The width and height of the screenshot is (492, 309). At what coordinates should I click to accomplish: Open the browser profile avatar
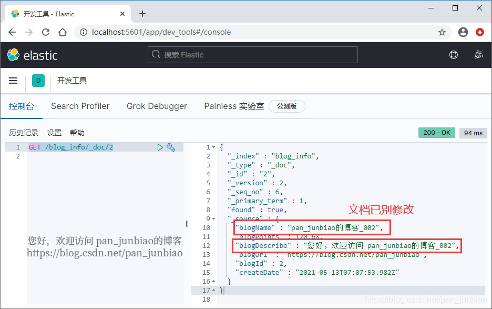pyautogui.click(x=463, y=32)
